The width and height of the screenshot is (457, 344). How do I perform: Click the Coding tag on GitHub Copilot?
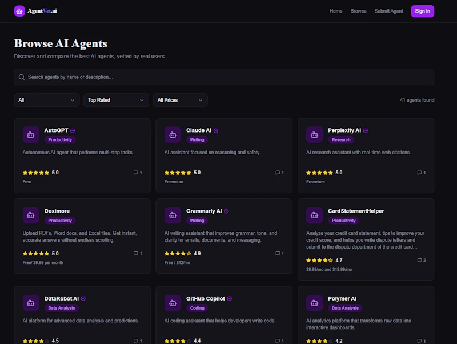pyautogui.click(x=197, y=308)
